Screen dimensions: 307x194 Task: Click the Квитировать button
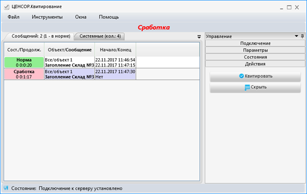pos(255,76)
